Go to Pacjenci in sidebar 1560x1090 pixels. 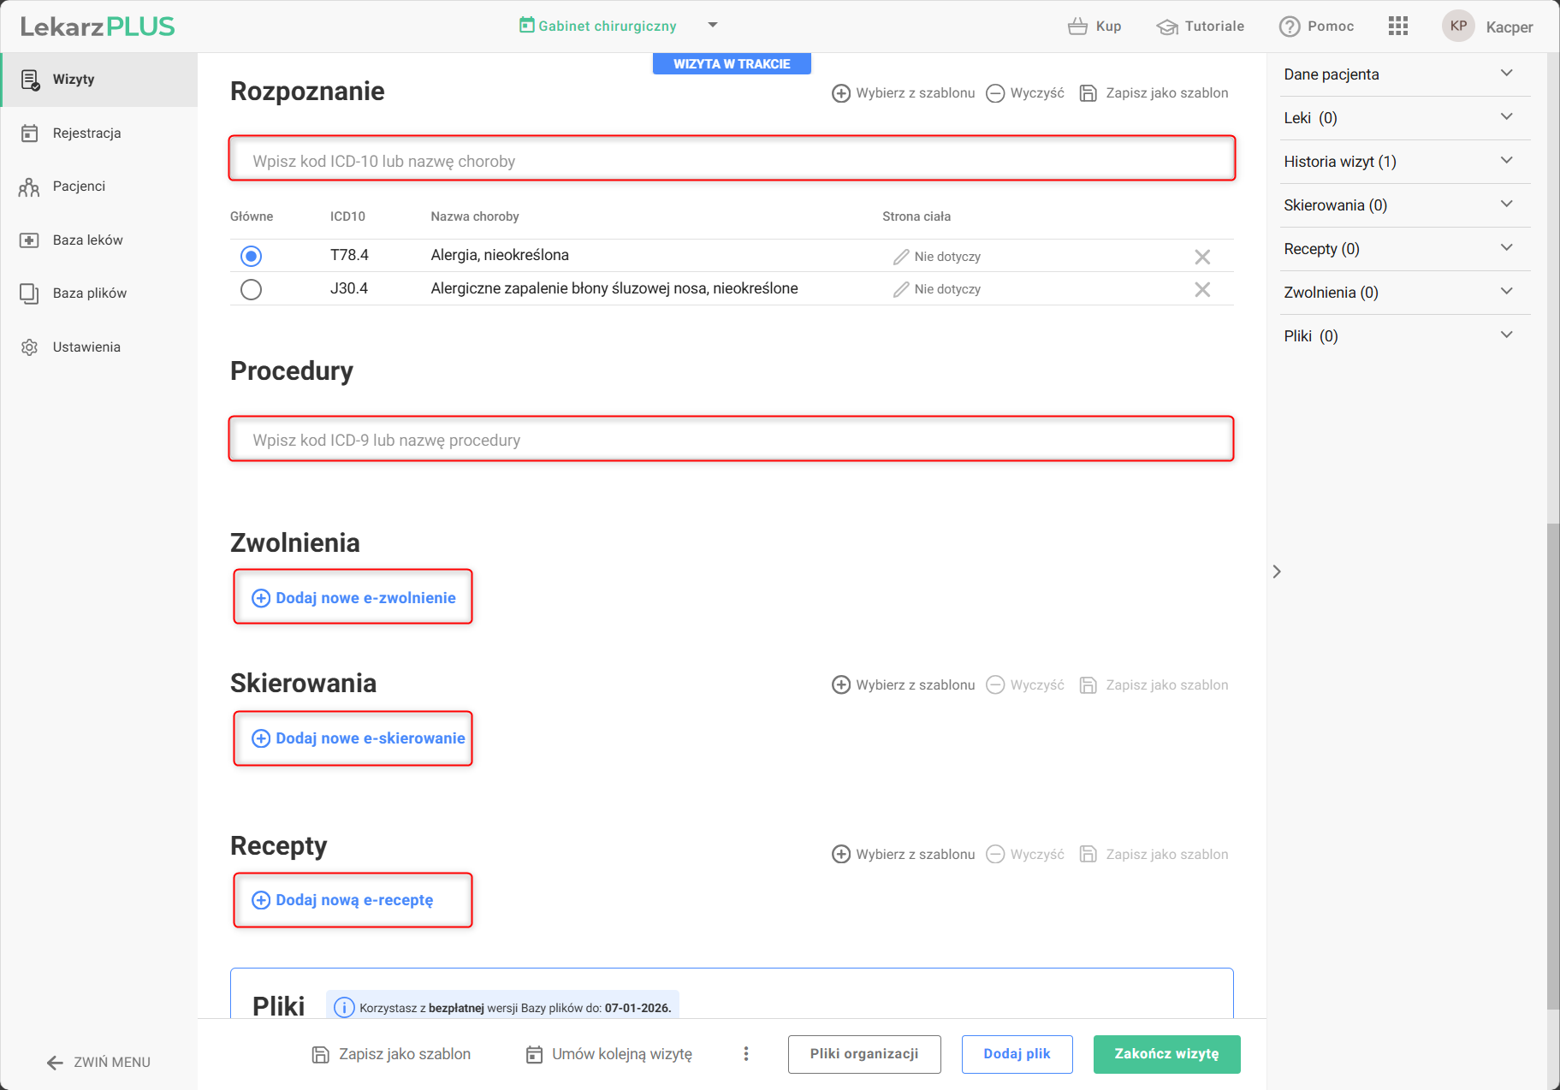coord(79,187)
